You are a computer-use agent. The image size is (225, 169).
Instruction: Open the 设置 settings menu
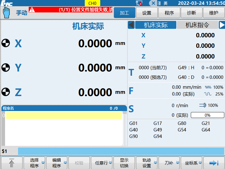coord(147,13)
